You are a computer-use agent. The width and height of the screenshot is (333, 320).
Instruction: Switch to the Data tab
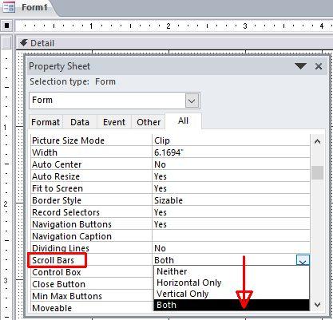coord(80,122)
